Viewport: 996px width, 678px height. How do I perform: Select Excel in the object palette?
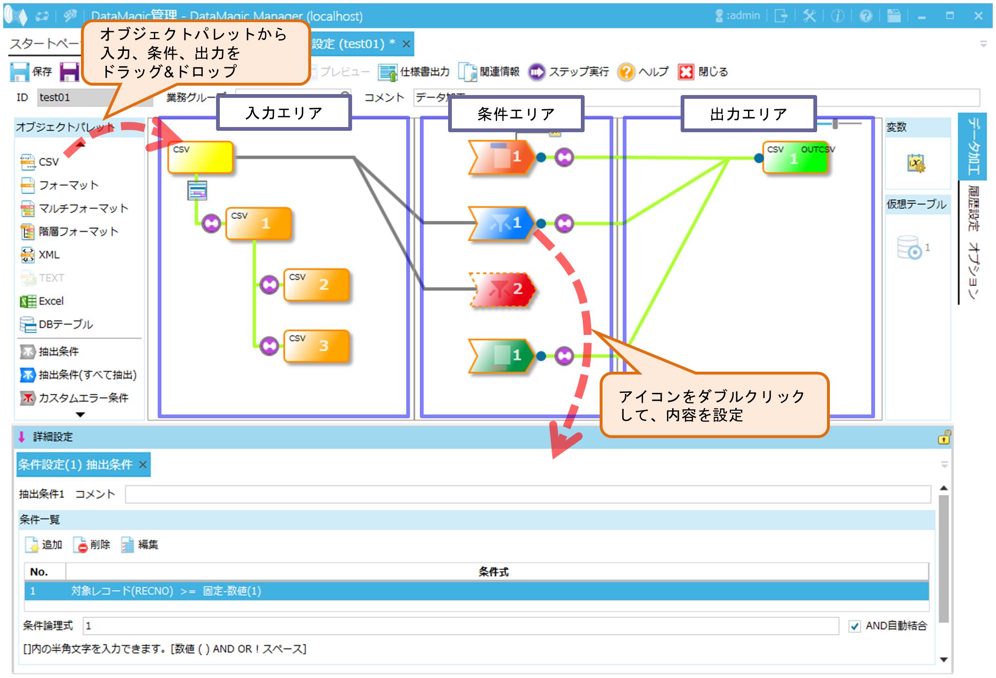42,301
